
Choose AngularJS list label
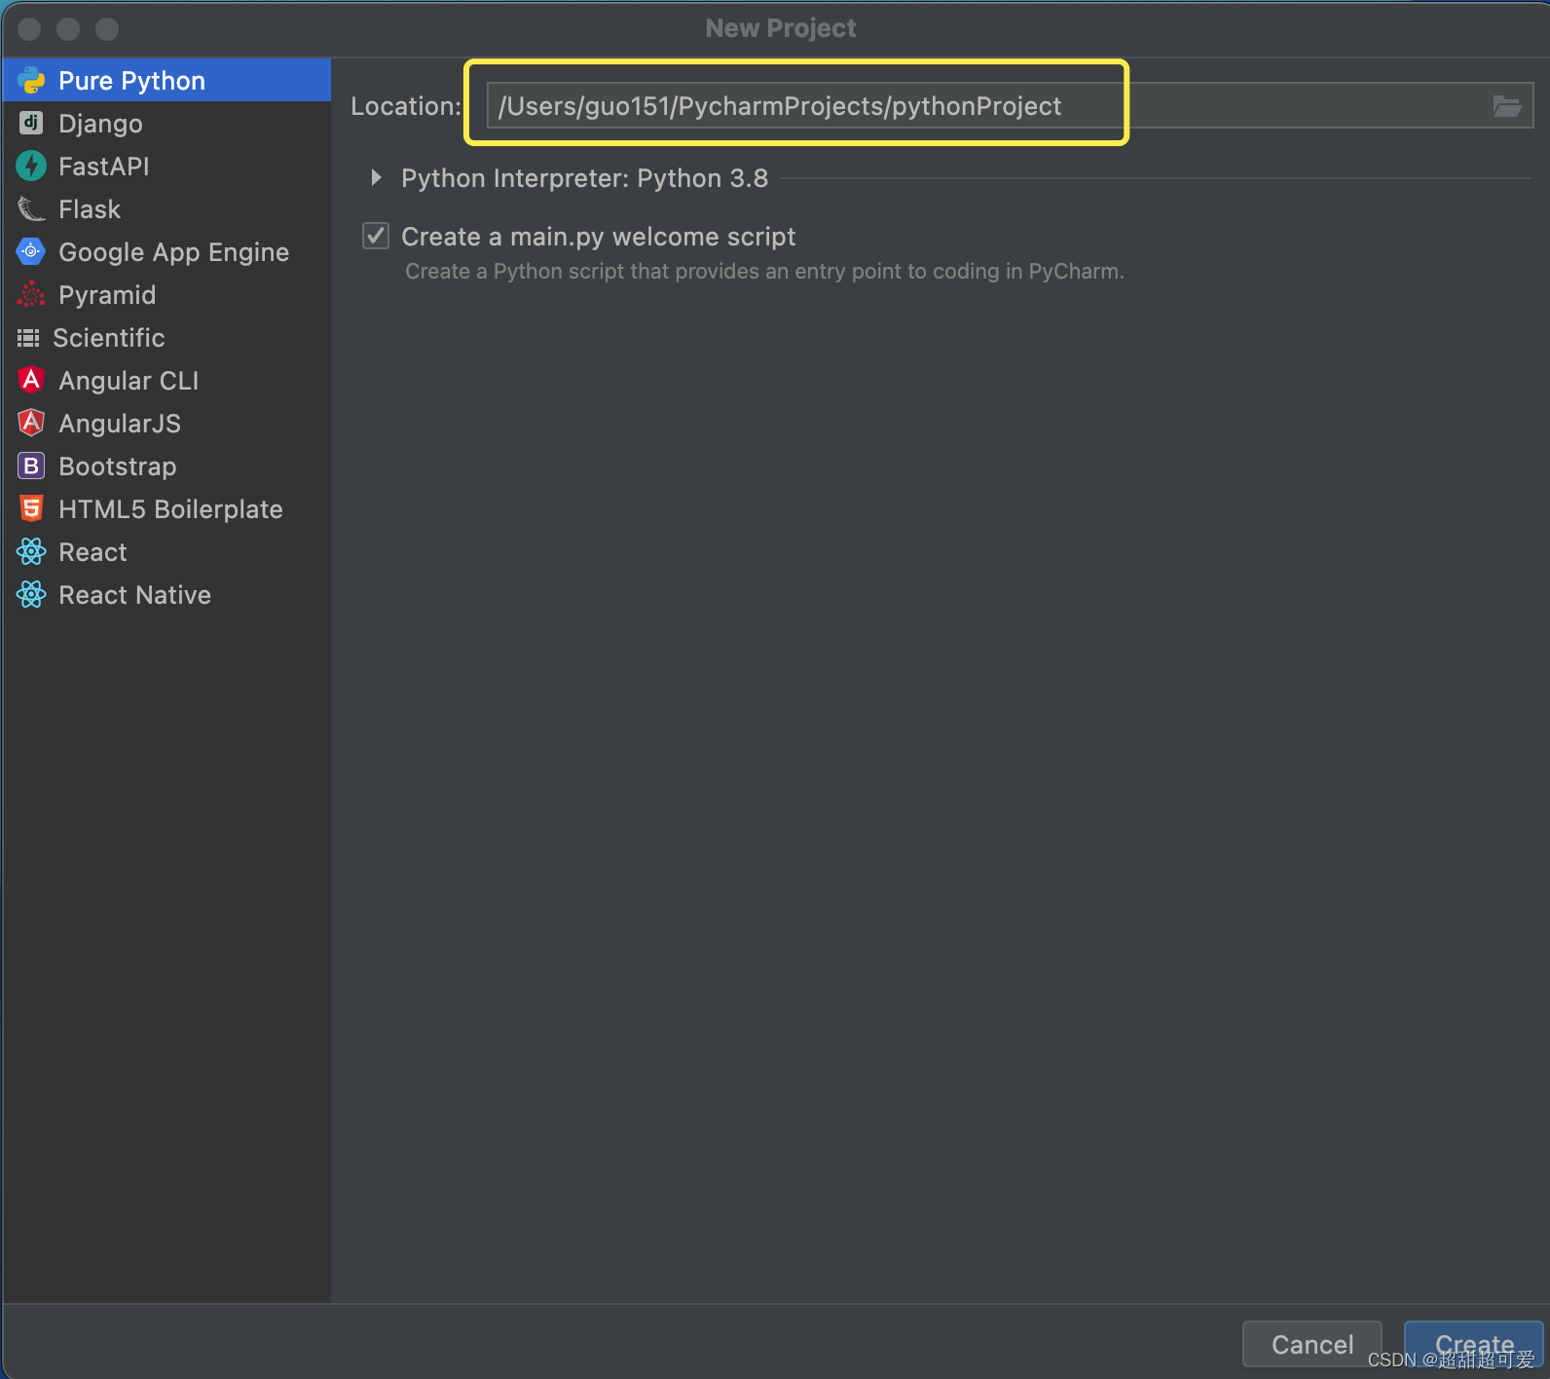click(120, 424)
